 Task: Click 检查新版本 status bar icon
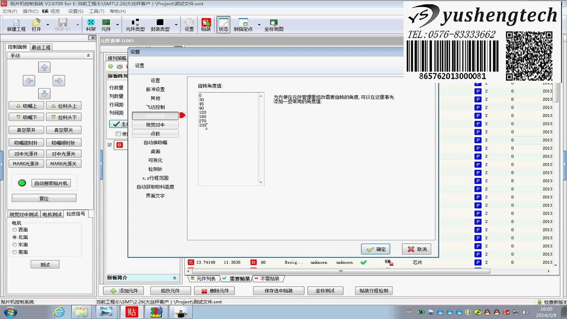(551, 302)
